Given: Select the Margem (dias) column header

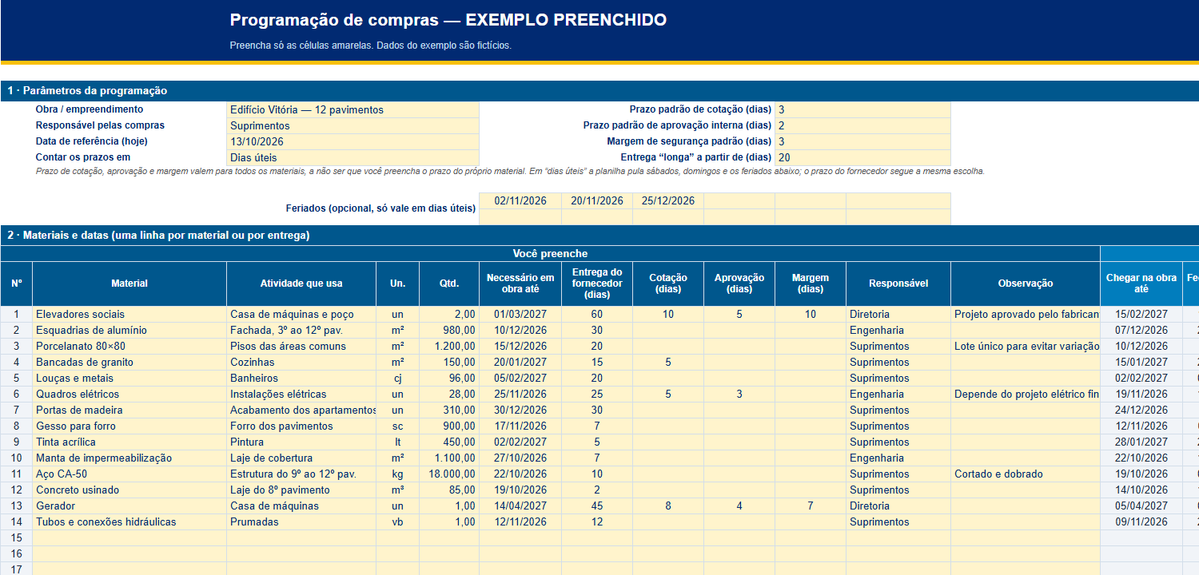Looking at the screenshot, I should (x=811, y=284).
